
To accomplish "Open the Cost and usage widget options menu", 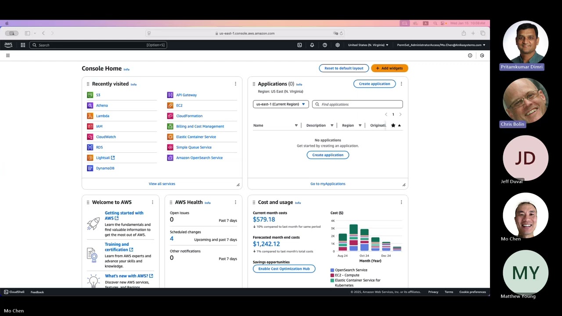I will tap(401, 202).
